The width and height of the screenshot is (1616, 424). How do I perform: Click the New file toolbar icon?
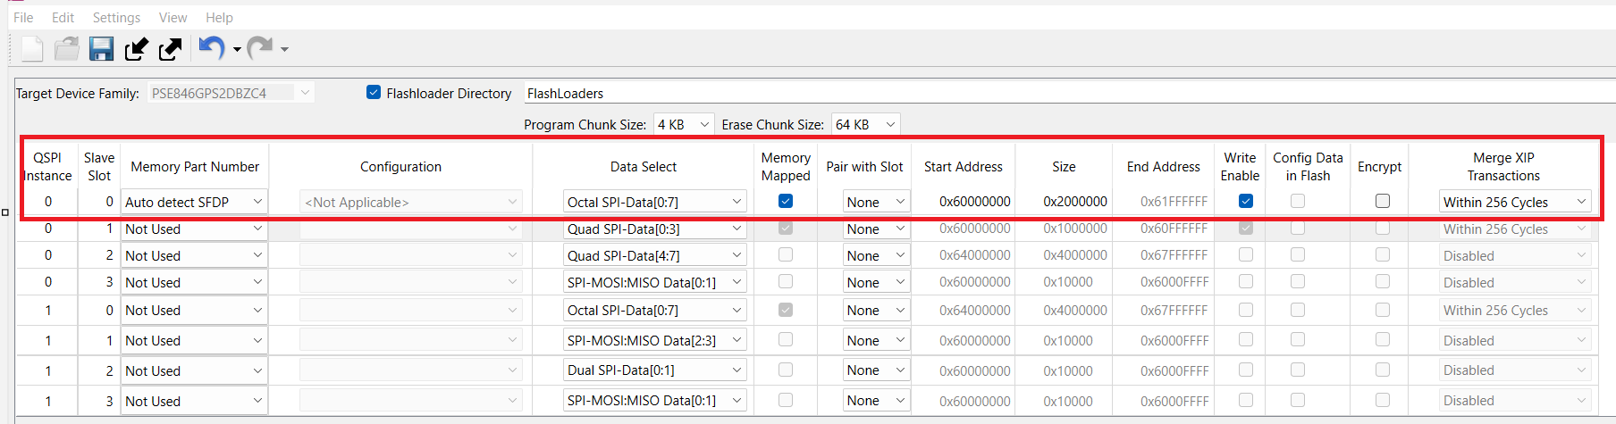32,49
